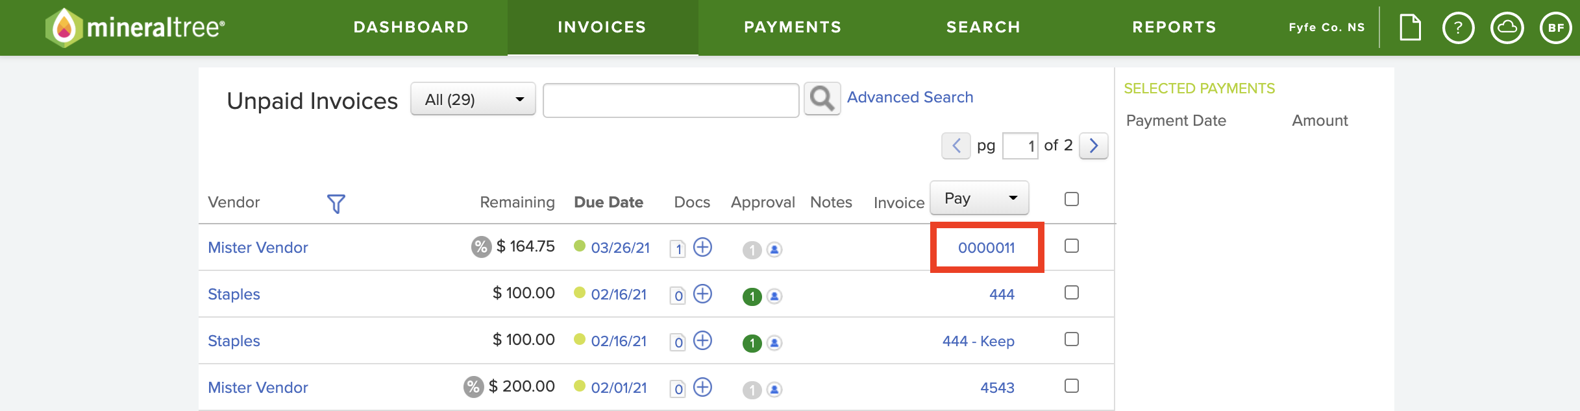
Task: Click approver icon for Staples invoice 444
Action: [774, 296]
